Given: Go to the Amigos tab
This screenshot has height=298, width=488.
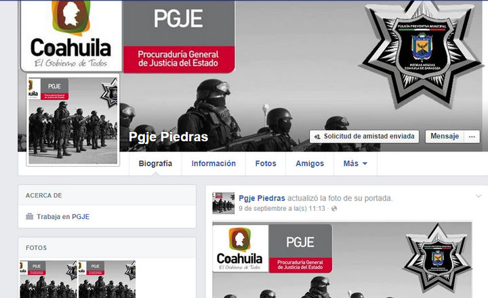Looking at the screenshot, I should tap(310, 164).
